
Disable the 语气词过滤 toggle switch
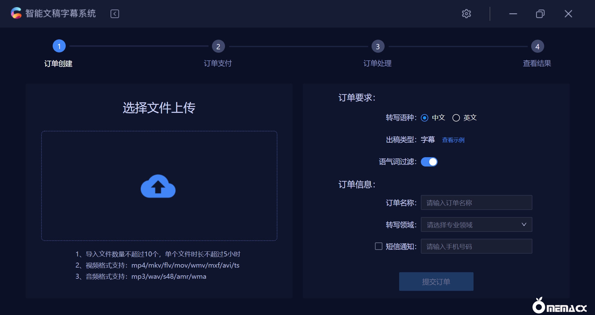tap(429, 162)
